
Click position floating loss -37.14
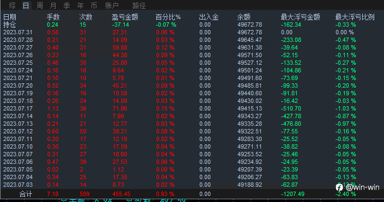(x=120, y=25)
